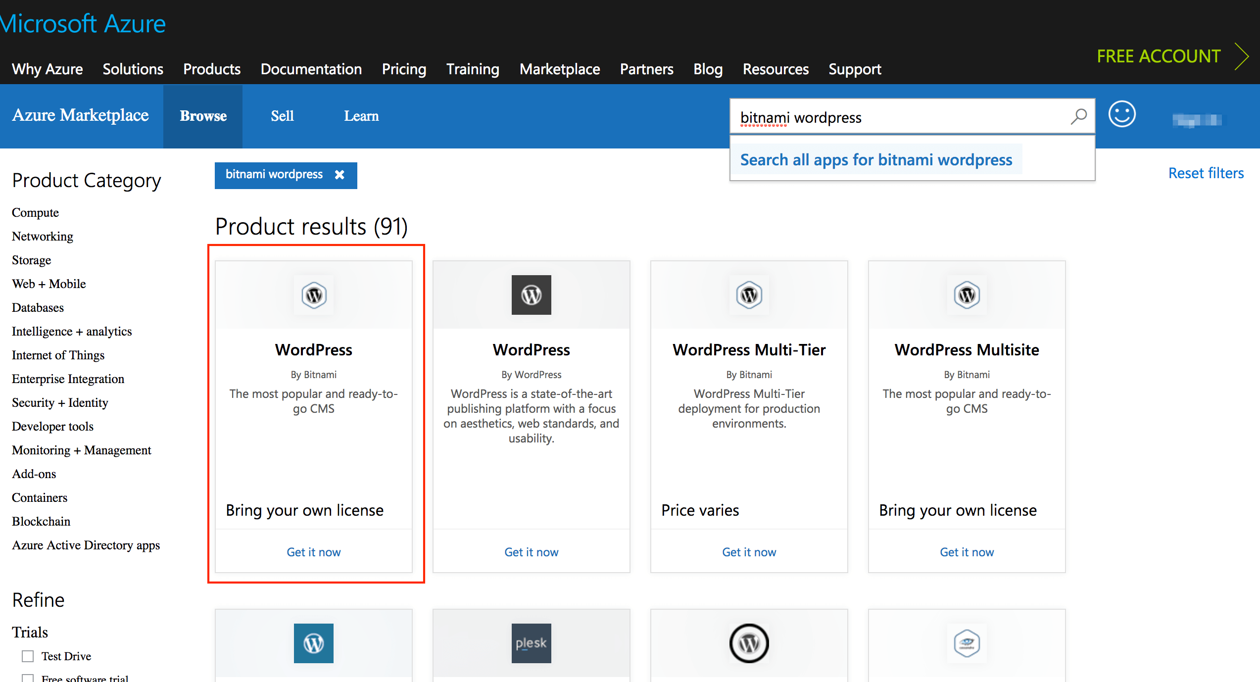
Task: Filter by Networking category
Action: click(43, 237)
